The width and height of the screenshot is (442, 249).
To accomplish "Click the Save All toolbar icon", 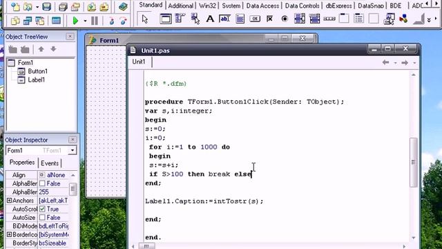I will click(x=63, y=7).
